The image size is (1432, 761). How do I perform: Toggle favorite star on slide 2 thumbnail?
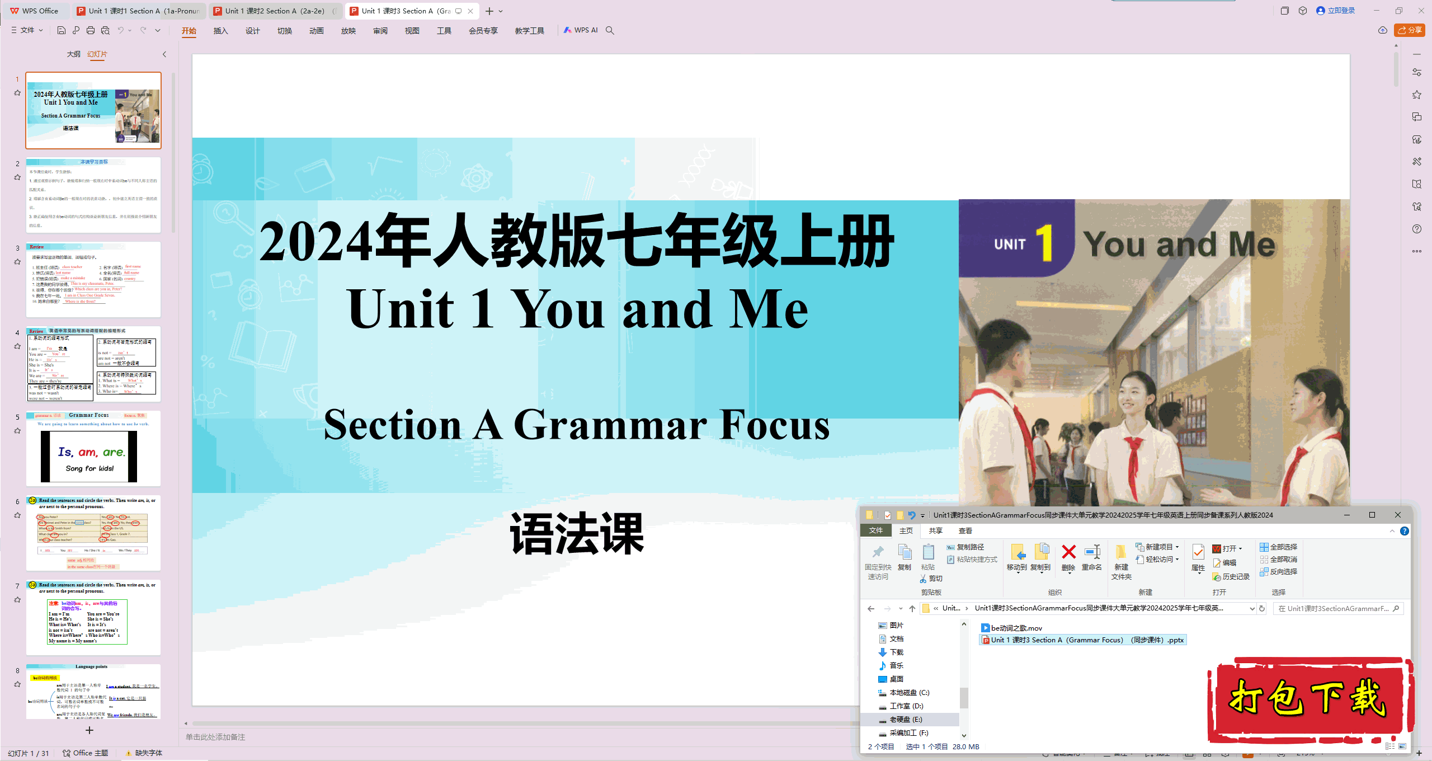tap(17, 177)
